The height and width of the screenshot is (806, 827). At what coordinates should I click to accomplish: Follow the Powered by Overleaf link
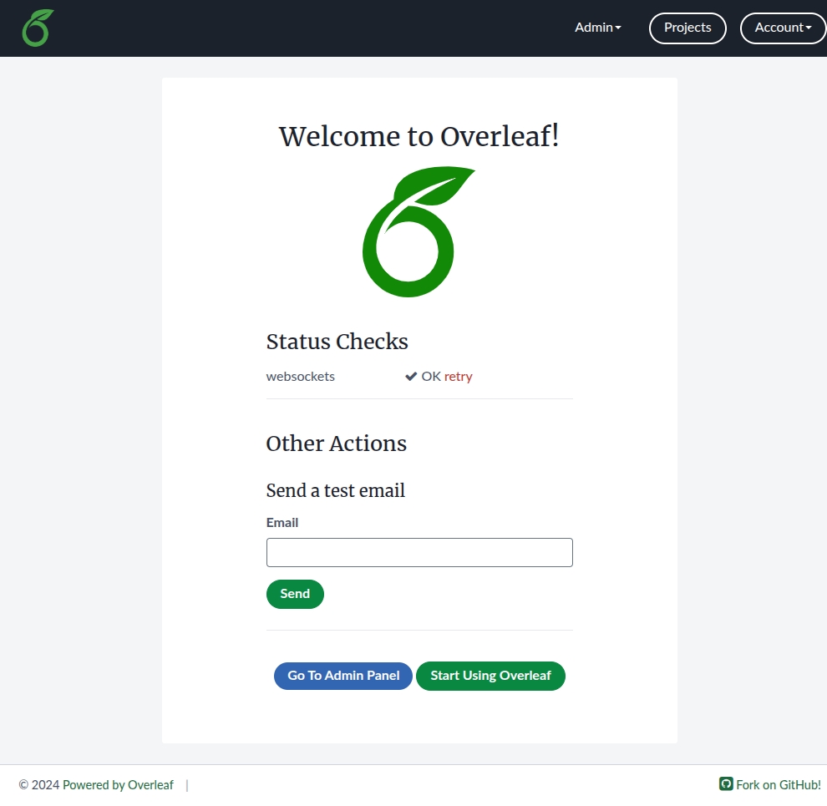tap(118, 785)
